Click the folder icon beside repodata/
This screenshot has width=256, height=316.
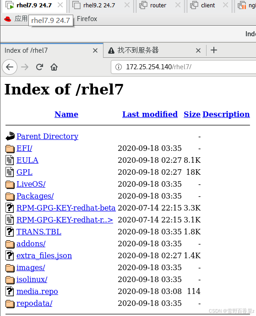[x=10, y=304]
